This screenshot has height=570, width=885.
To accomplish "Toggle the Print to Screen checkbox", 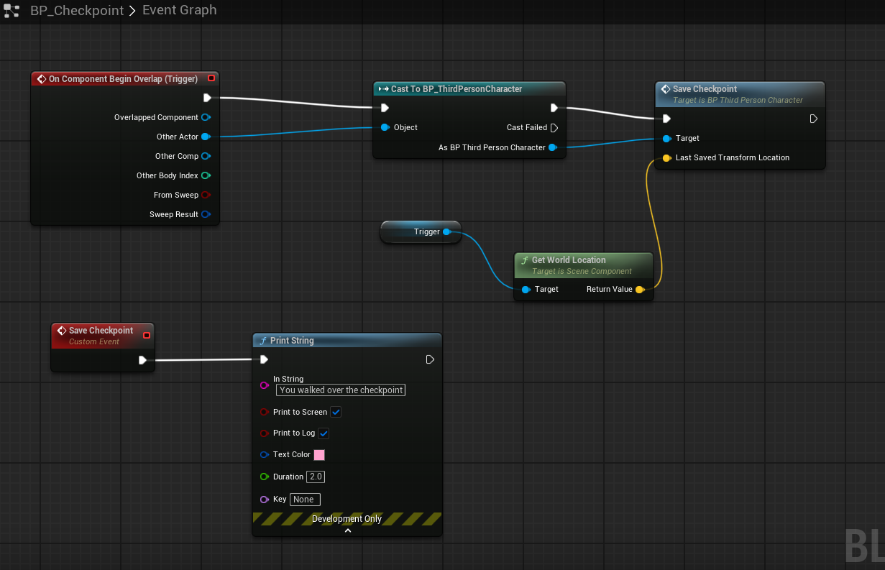I will (x=336, y=412).
